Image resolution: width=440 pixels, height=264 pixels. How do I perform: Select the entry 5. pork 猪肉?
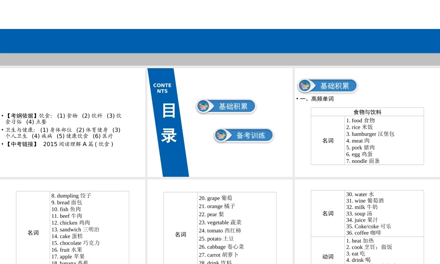[x=360, y=147]
